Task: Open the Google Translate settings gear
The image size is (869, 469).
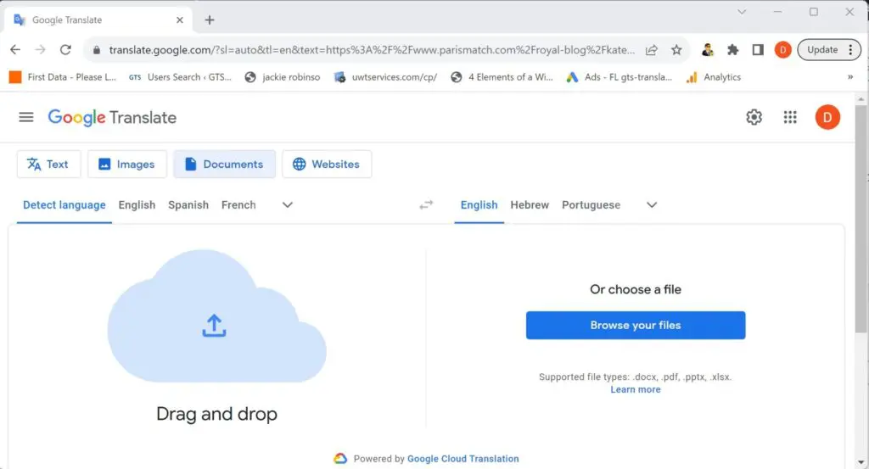Action: [754, 117]
